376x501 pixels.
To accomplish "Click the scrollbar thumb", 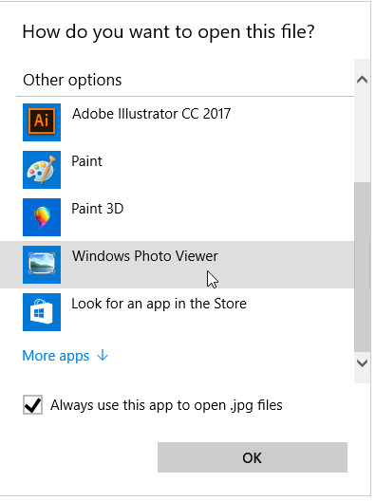I will 363,268.
